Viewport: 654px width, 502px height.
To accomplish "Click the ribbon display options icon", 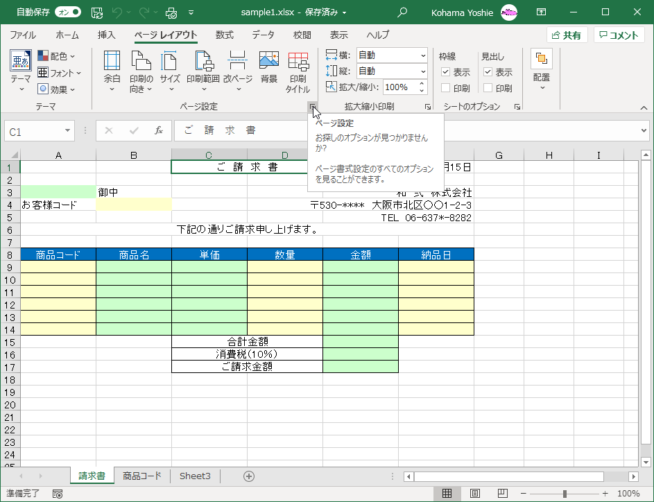I will click(541, 12).
